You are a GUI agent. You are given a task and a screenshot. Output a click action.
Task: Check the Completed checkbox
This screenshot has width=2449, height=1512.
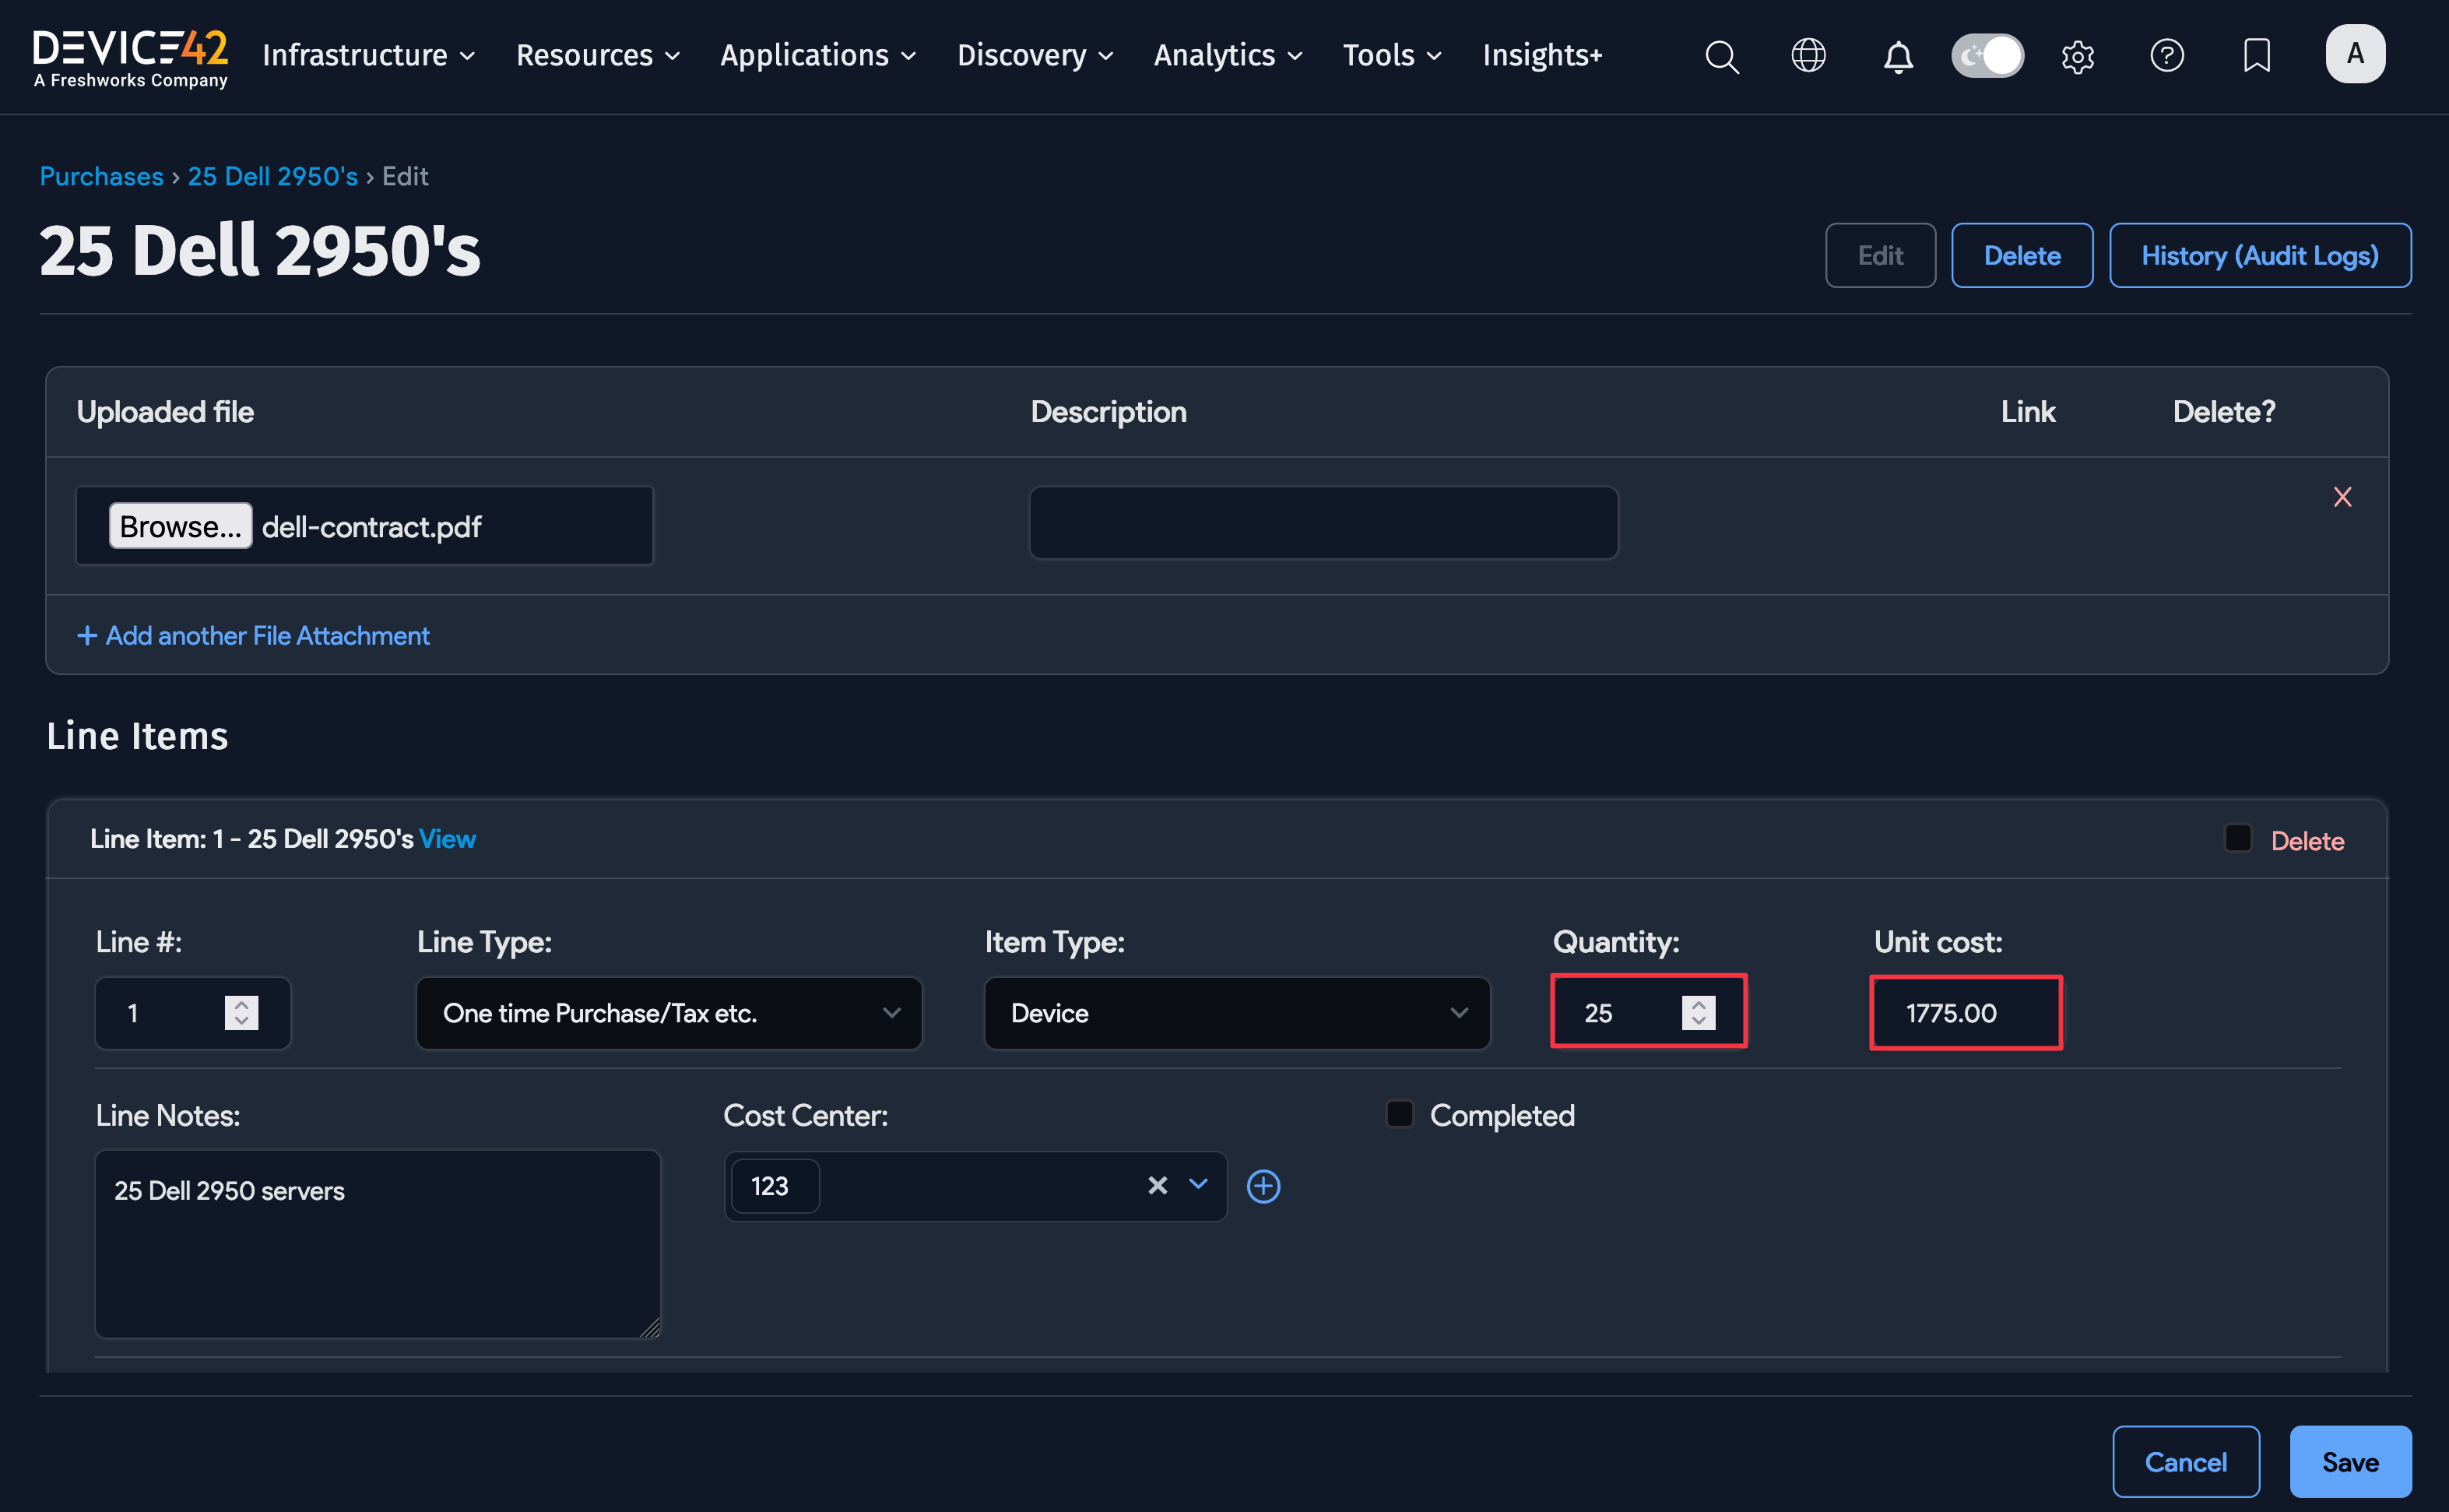pos(1400,1114)
